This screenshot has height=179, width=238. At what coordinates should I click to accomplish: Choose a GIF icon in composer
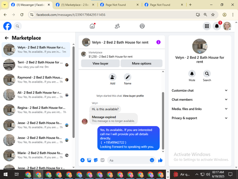pos(102,160)
